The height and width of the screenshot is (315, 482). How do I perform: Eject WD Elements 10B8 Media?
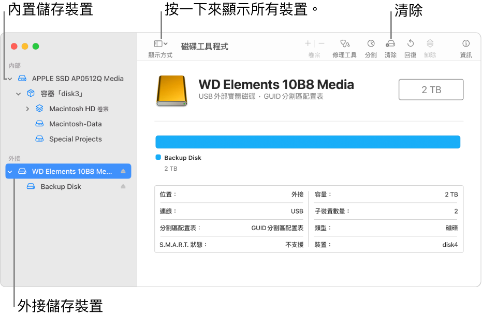pyautogui.click(x=123, y=171)
